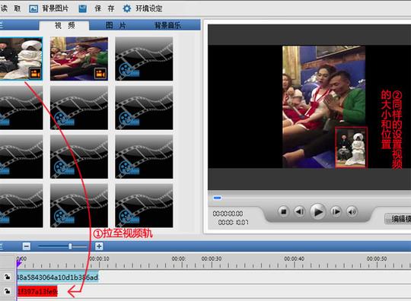411x301 pixels.
Task: Step back one frame in preview
Action: click(x=300, y=211)
